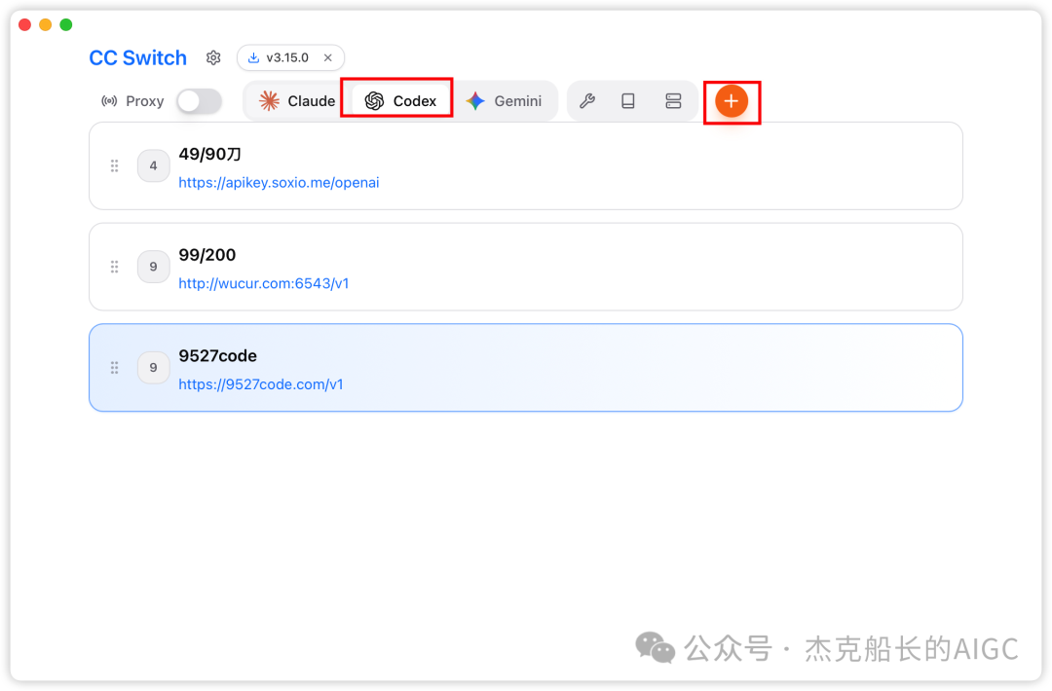1052x691 pixels.
Task: Open settings via the gear icon
Action: pos(213,57)
